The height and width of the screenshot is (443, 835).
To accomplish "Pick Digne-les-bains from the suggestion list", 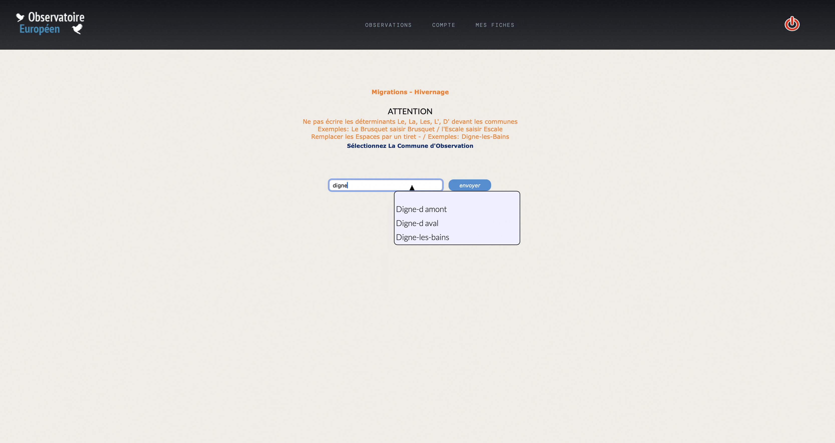I will (422, 237).
